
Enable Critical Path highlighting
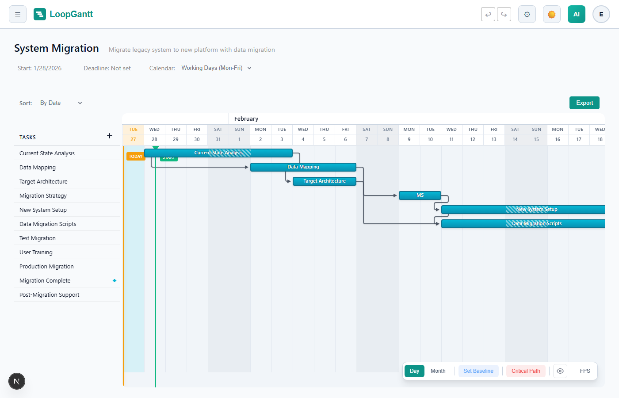click(x=526, y=371)
